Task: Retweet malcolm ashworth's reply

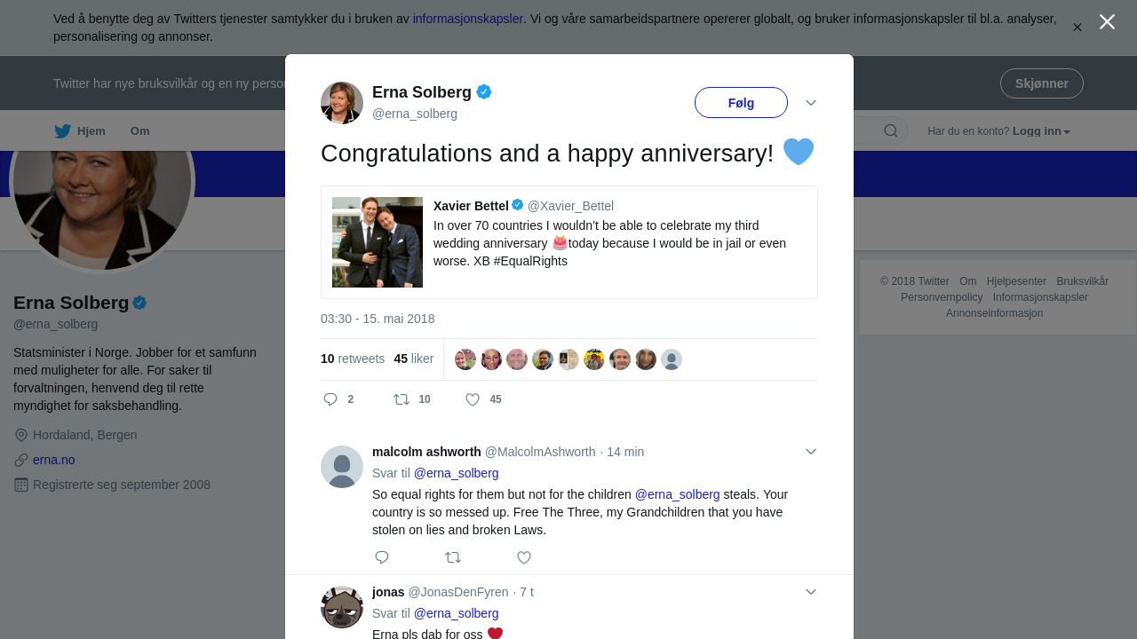Action: point(453,557)
